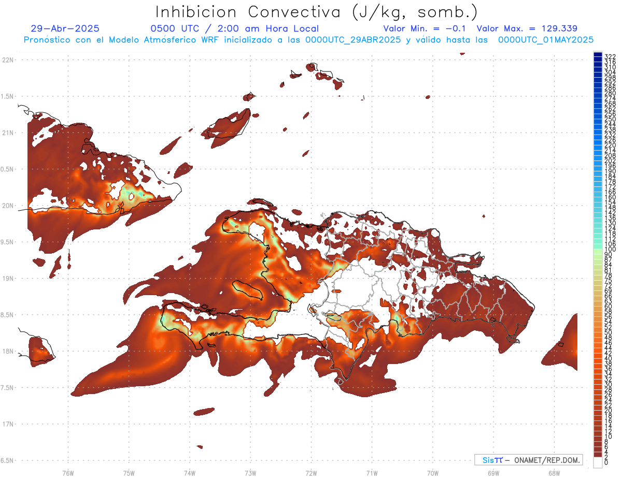Viewport: 622px width, 480px height.
Task: Click the '19N' latitude label
Action: 8,279
